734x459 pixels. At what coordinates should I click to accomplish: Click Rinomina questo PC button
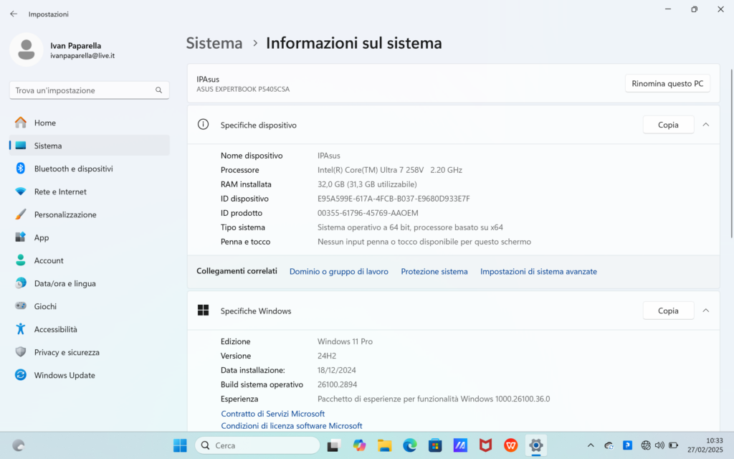[667, 83]
